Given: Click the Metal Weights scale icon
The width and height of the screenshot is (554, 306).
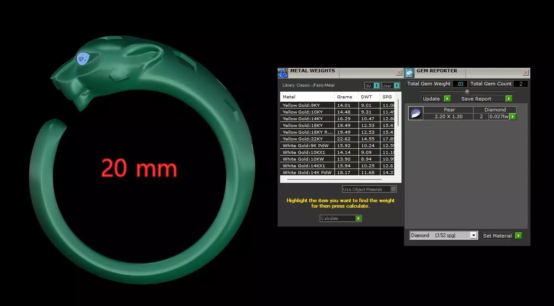Looking at the screenshot, I should click(283, 73).
